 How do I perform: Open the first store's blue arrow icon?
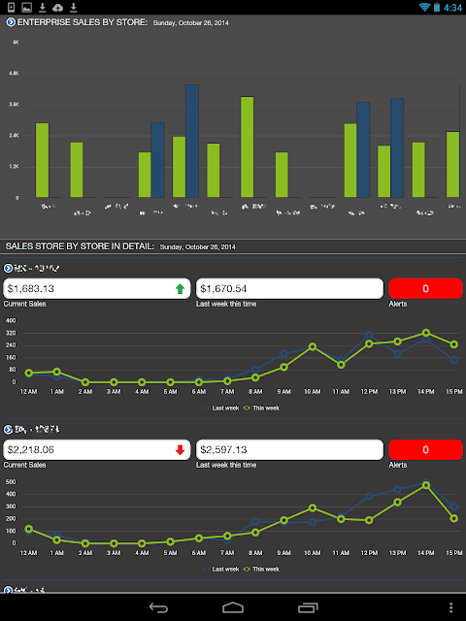(x=8, y=268)
